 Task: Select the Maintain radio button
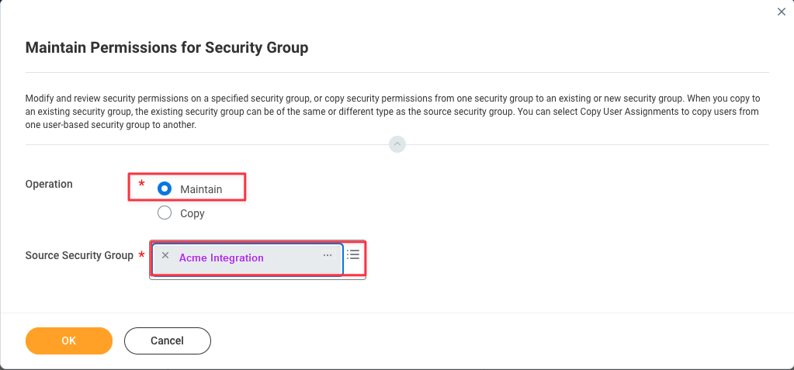pyautogui.click(x=164, y=188)
